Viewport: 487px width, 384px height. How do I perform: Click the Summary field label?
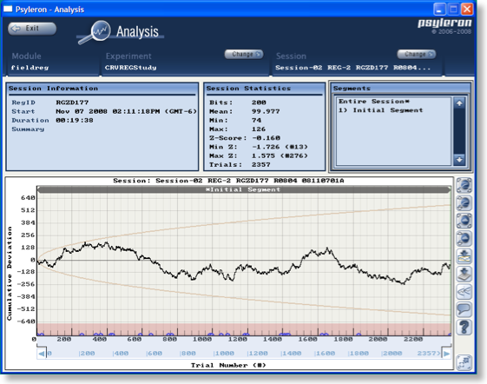[x=28, y=129]
